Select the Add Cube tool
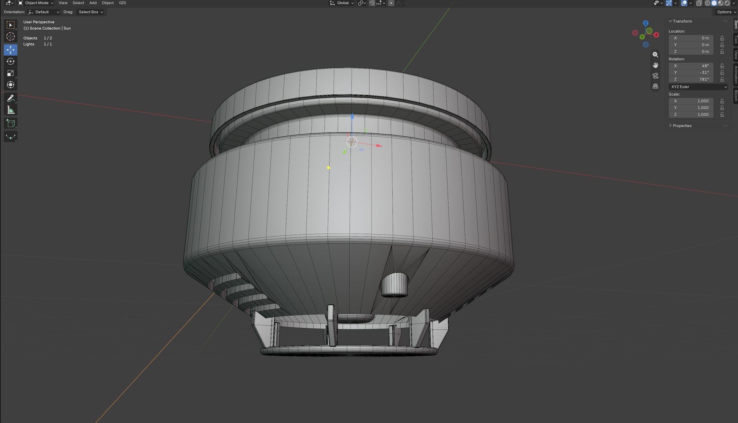This screenshot has width=738, height=423. [x=11, y=124]
